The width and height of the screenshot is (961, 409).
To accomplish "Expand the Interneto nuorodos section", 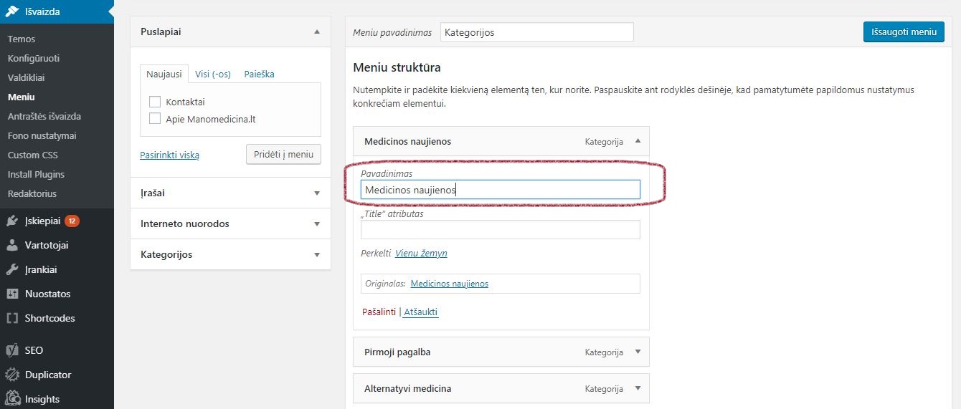I will (x=317, y=223).
